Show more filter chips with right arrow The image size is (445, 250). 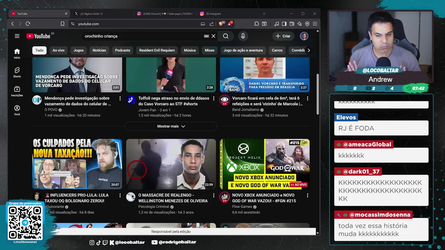tap(308, 50)
